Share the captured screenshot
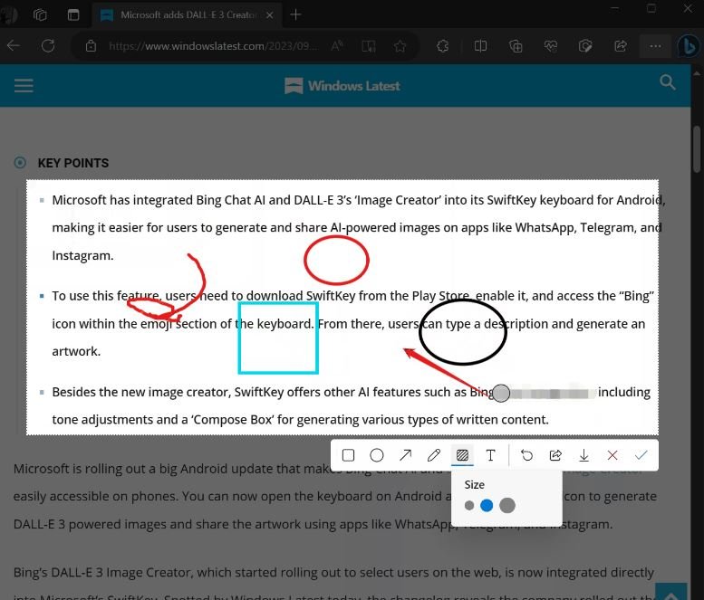Image resolution: width=704 pixels, height=600 pixels. click(x=555, y=455)
